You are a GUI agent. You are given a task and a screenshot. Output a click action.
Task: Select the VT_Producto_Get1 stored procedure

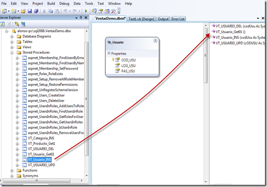pos(41,144)
